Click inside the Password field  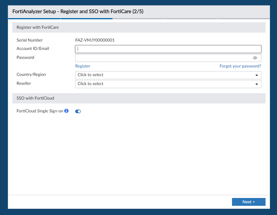tap(162, 58)
